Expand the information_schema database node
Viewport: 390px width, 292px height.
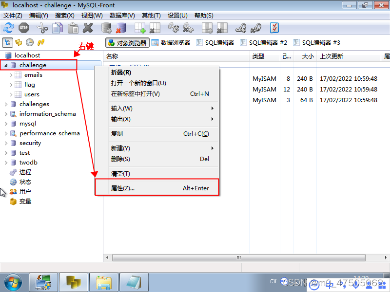click(x=6, y=114)
